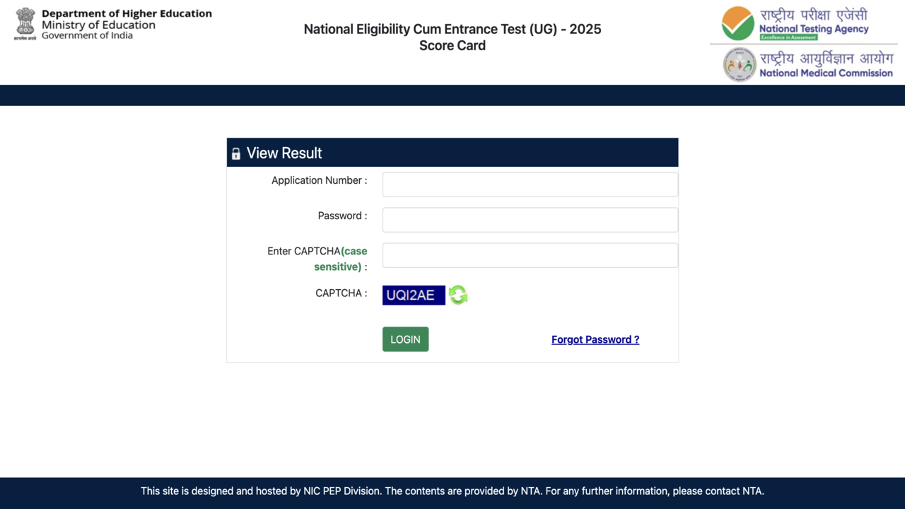Click the Government of India emblem
The image size is (905, 509).
[24, 23]
